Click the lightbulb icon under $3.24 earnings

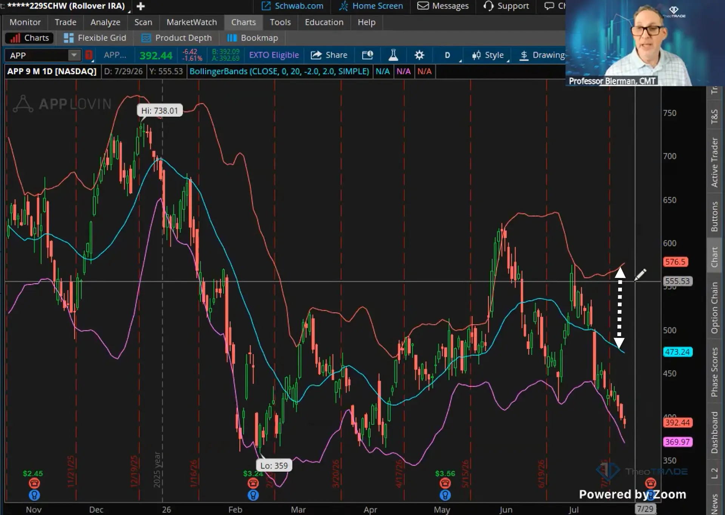253,495
